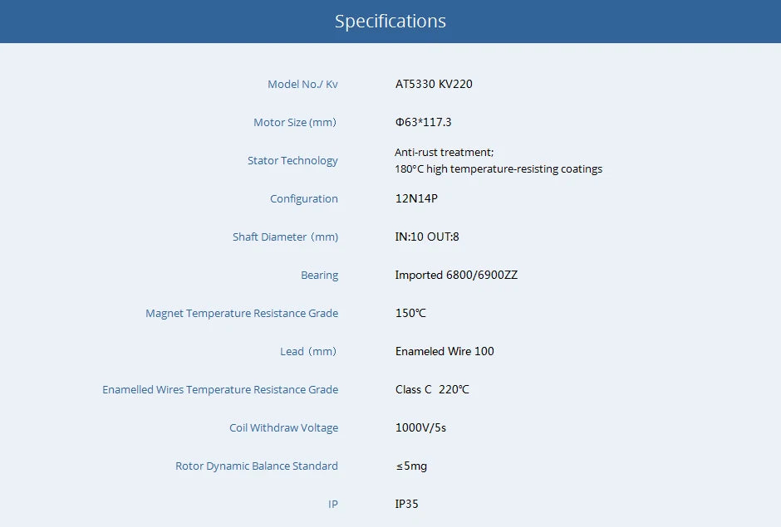781x527 pixels.
Task: Click the ≤5mg rotor balance value
Action: pos(411,466)
